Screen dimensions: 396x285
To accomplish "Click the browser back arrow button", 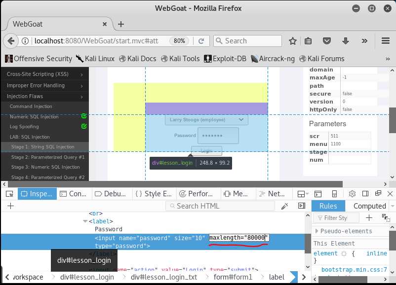I will (10, 41).
